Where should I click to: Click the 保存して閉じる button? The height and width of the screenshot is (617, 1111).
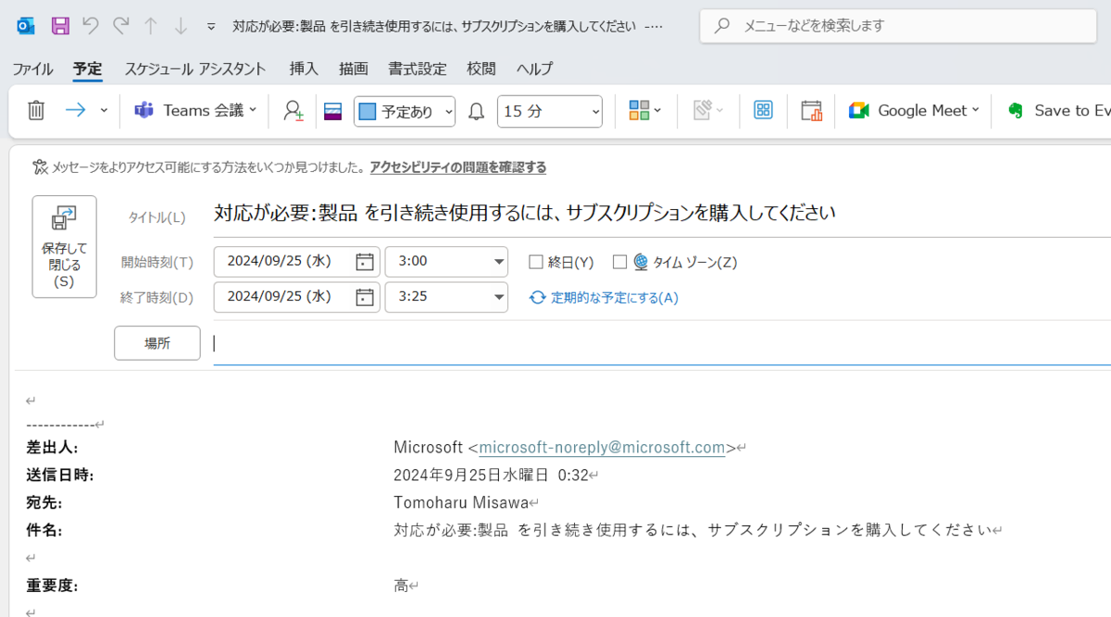pos(64,247)
